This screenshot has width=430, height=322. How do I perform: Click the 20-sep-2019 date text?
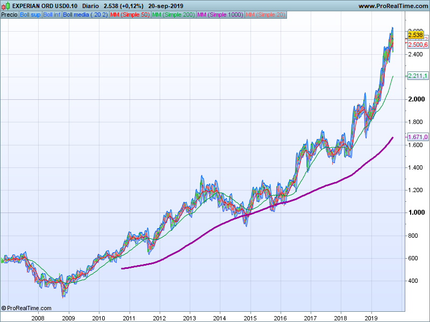click(166, 6)
